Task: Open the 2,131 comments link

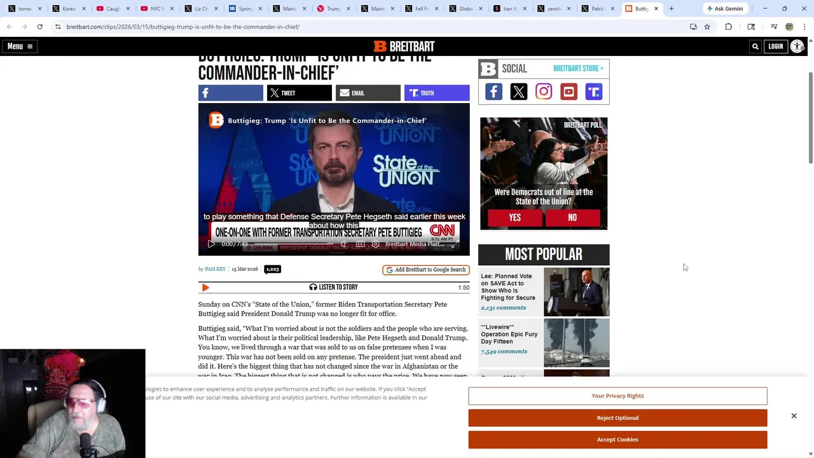Action: point(503,308)
